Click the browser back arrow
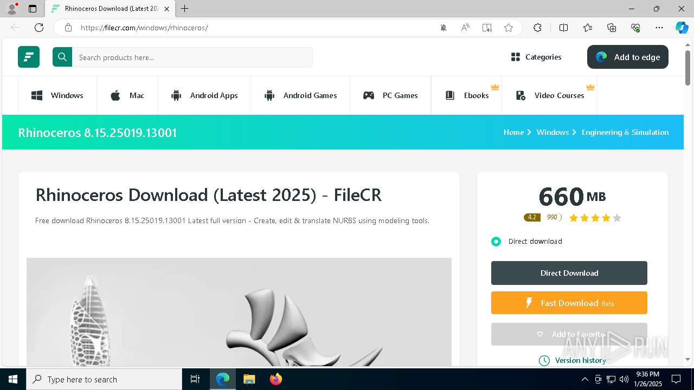This screenshot has width=694, height=390. coord(15,28)
